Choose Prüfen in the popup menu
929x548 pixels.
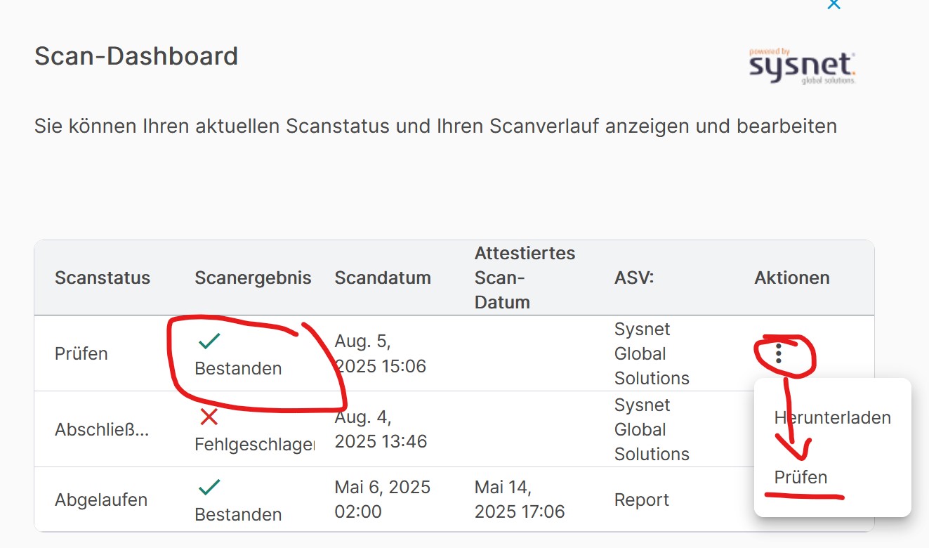pyautogui.click(x=800, y=477)
